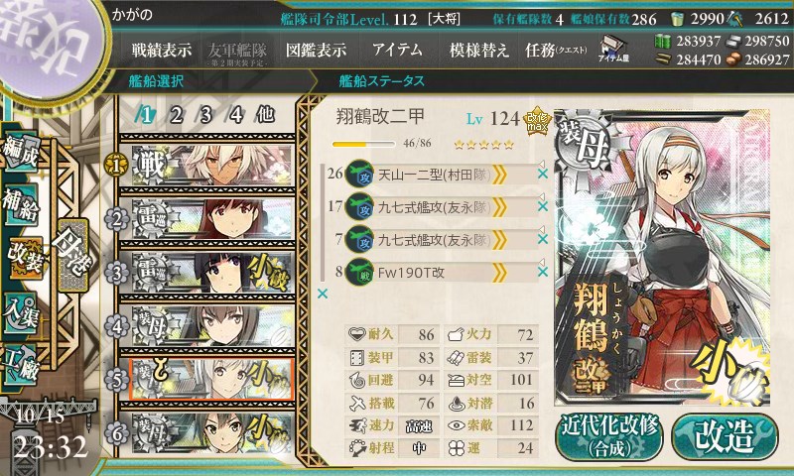Expand the Fw190T改 slot arrow

(x=499, y=273)
